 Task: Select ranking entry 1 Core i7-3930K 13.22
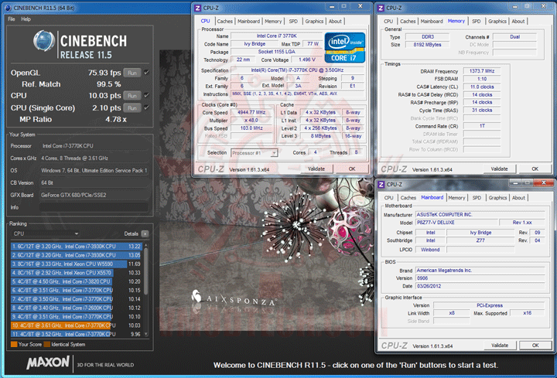click(77, 247)
